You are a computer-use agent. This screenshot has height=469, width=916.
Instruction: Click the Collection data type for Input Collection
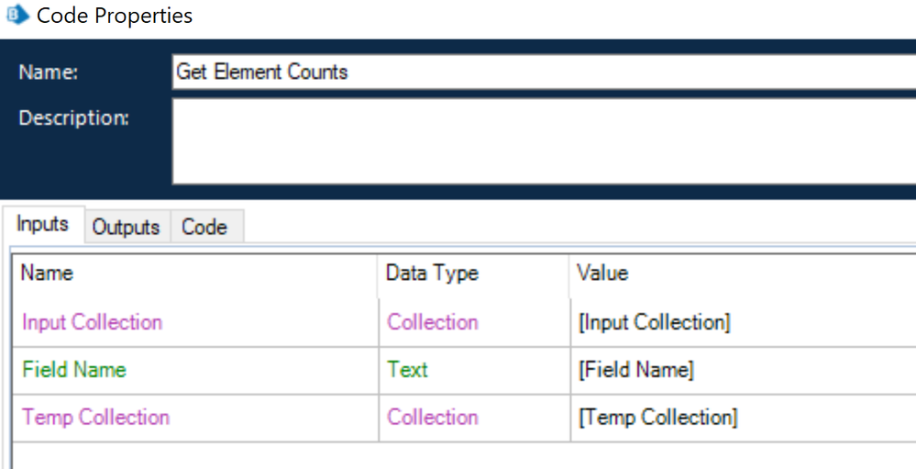click(x=433, y=322)
